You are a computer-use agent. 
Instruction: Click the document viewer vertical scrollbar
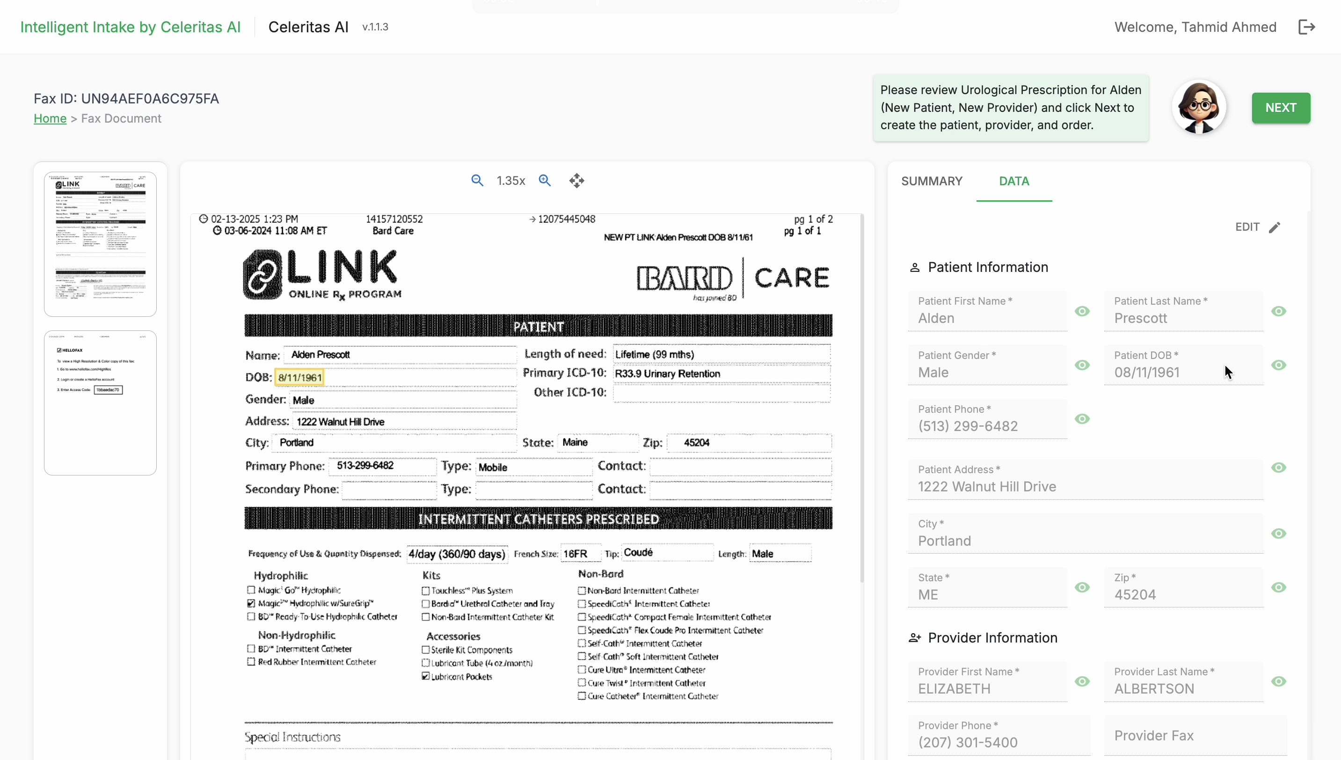pos(862,397)
